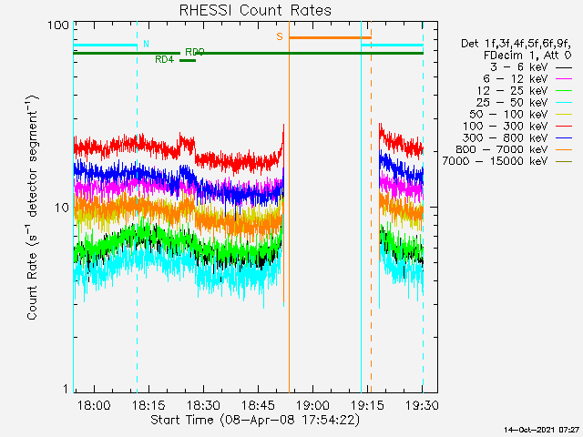This screenshot has width=583, height=437.
Task: Click the green 'RD4' flag label
Action: click(164, 59)
